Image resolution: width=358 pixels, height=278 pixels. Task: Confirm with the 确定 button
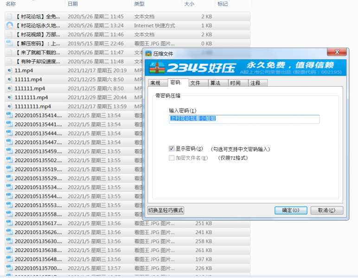[x=291, y=210]
